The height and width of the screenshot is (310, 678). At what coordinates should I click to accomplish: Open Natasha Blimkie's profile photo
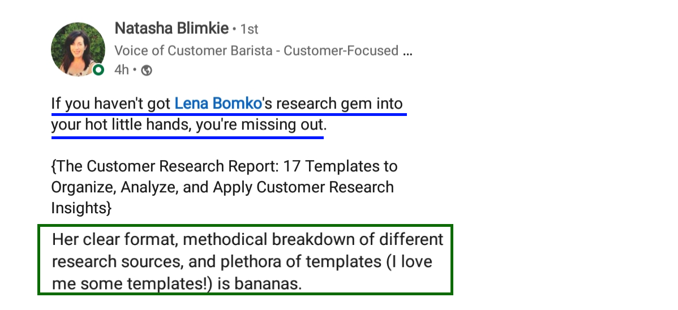point(78,50)
